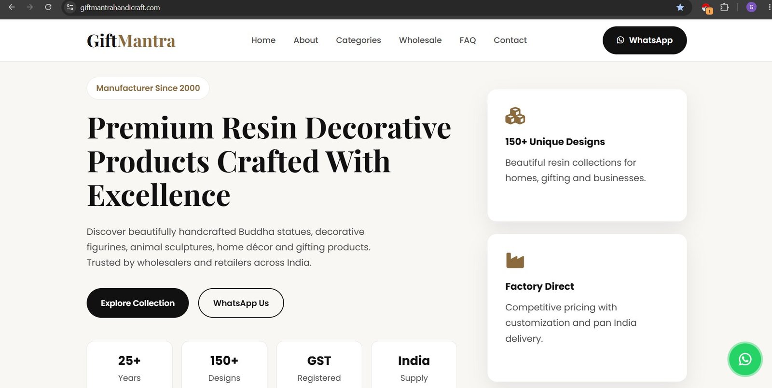Click the Explore Collection button
Screen dimensions: 772x388
point(138,303)
